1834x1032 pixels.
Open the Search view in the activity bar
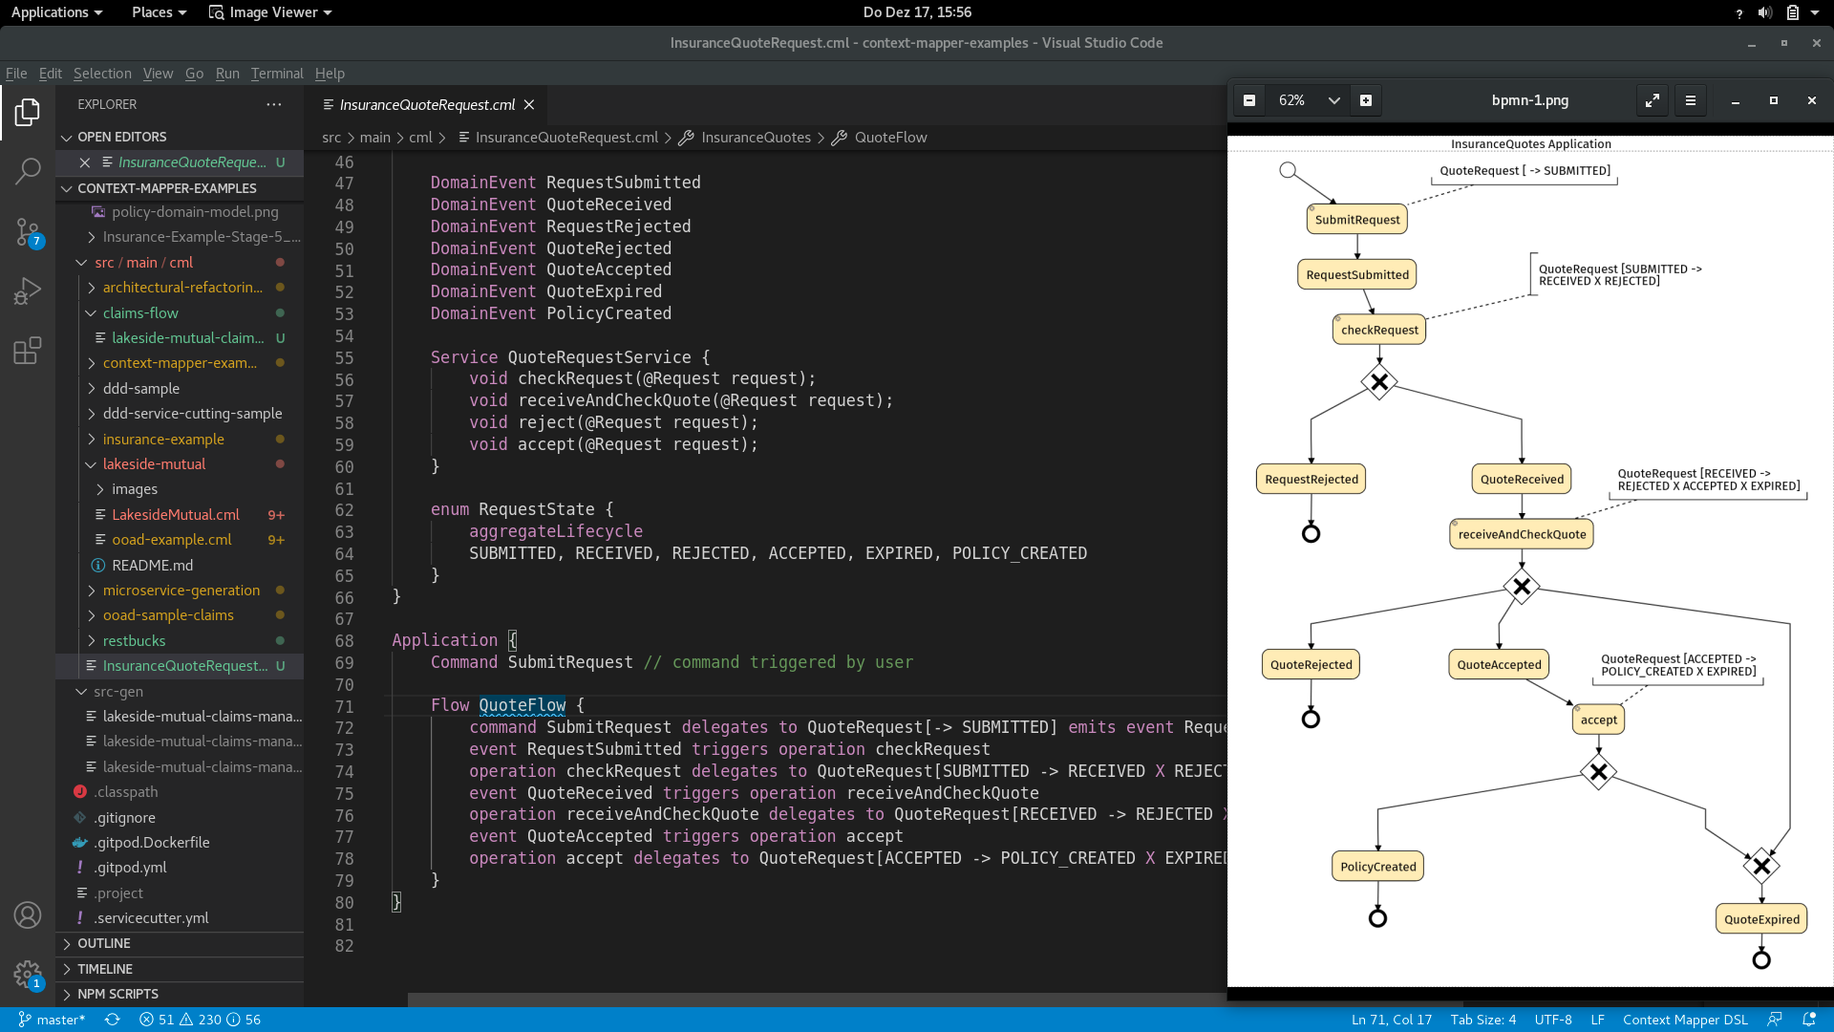[27, 172]
